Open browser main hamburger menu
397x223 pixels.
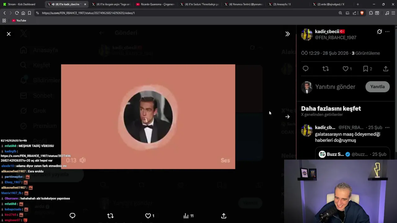click(x=393, y=13)
